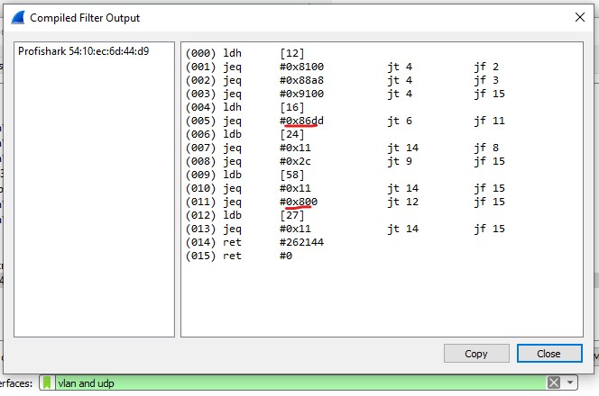
Task: Click the green bookmark filter icon
Action: pyautogui.click(x=47, y=382)
